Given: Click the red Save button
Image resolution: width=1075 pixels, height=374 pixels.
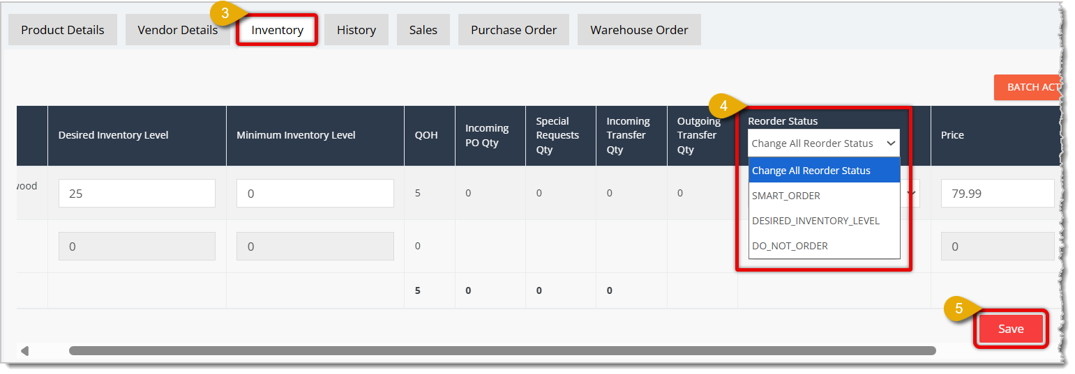Looking at the screenshot, I should (1010, 329).
